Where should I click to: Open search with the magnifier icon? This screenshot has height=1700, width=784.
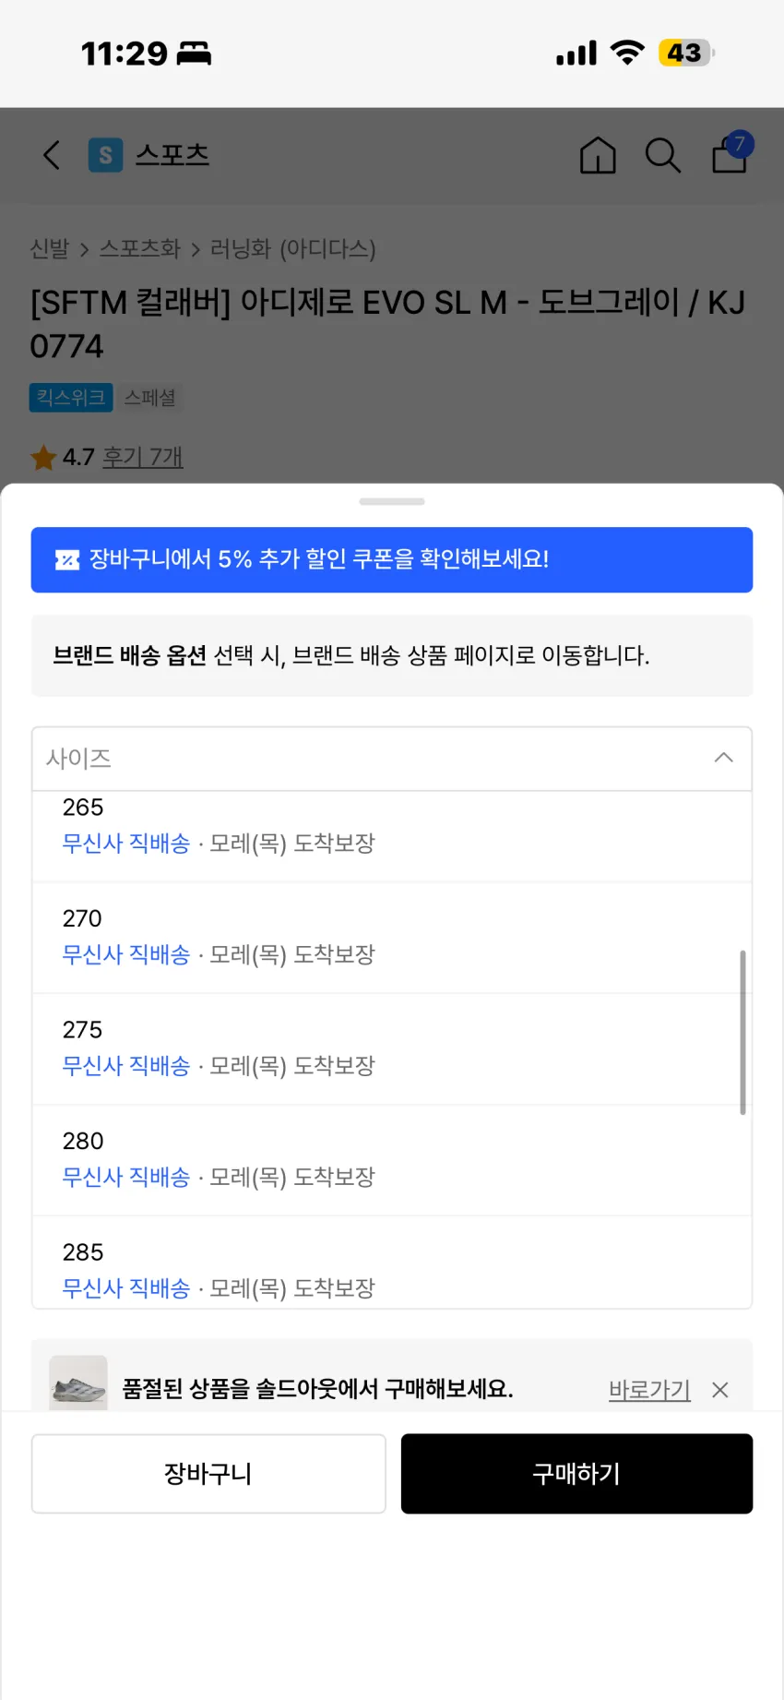[x=662, y=155]
